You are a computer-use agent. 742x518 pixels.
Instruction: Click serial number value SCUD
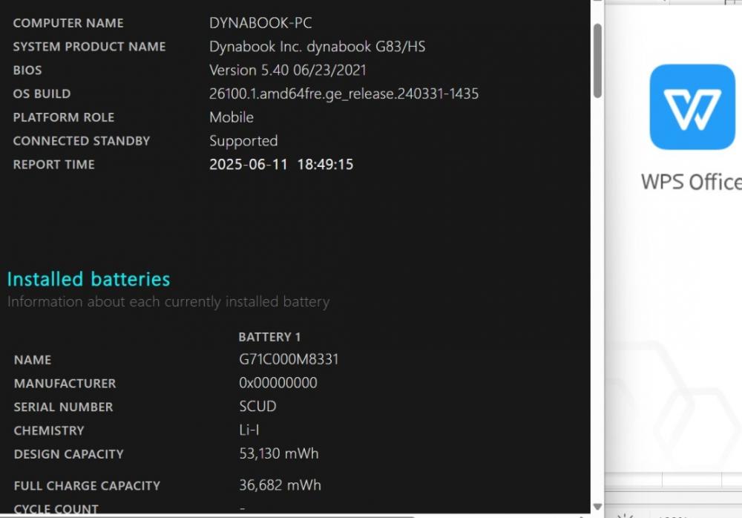coord(257,406)
